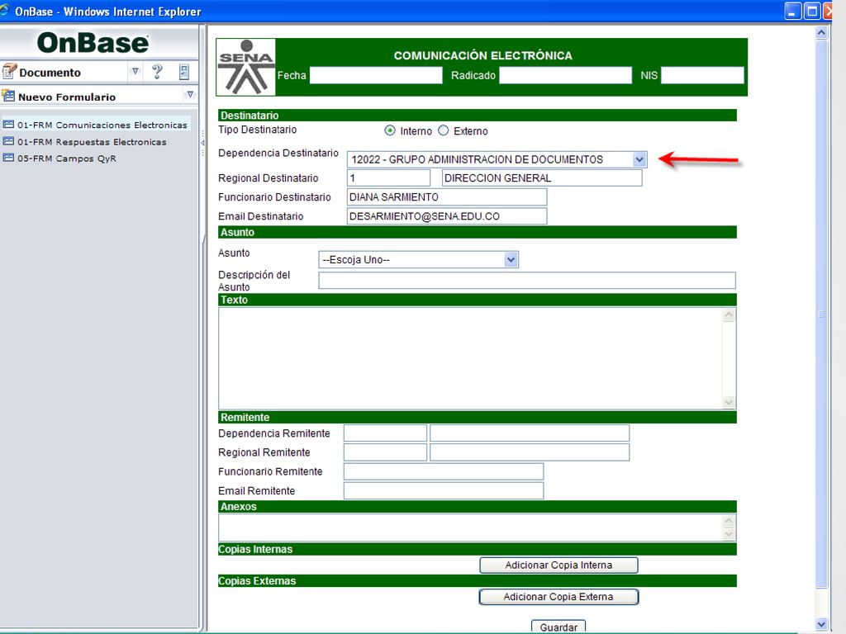This screenshot has width=846, height=634.
Task: Click Anexos area scroll down arrow
Action: (x=729, y=534)
